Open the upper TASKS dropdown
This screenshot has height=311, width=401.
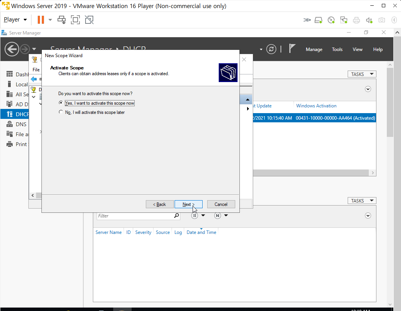[x=362, y=74]
